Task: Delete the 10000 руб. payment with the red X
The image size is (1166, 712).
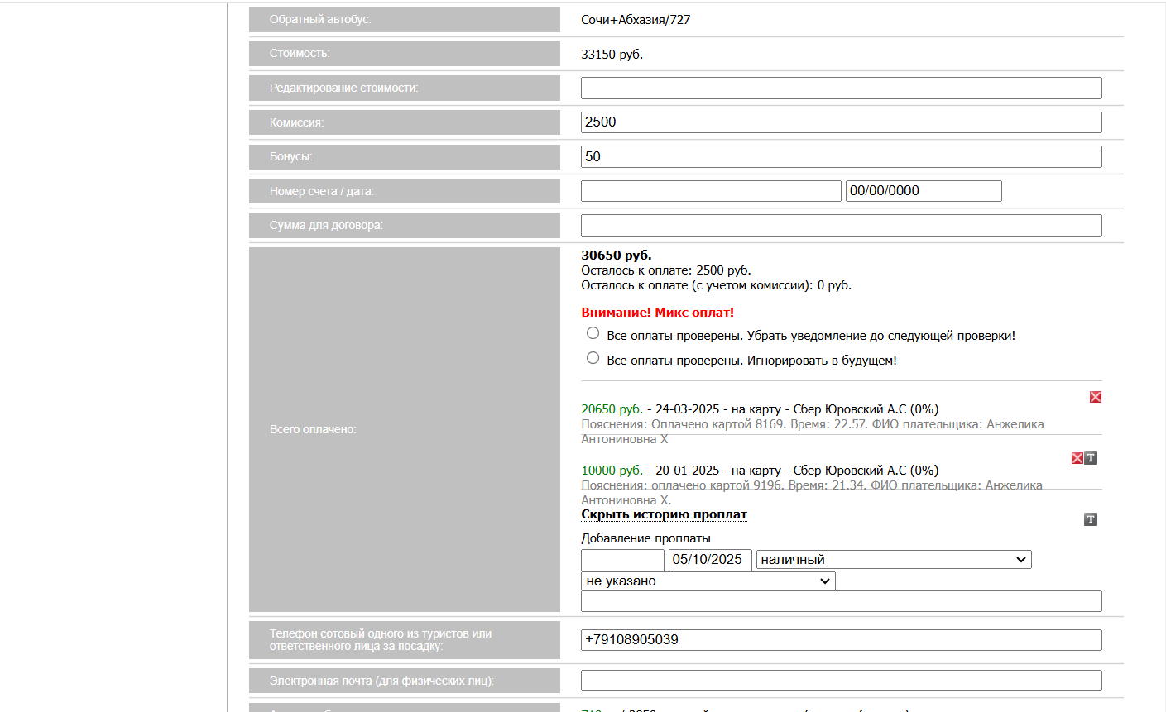Action: (x=1077, y=458)
